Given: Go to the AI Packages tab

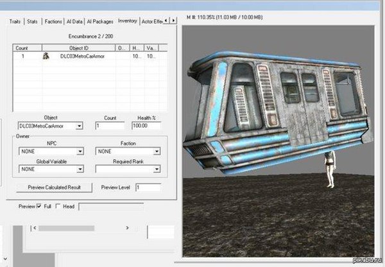Looking at the screenshot, I should [x=100, y=22].
